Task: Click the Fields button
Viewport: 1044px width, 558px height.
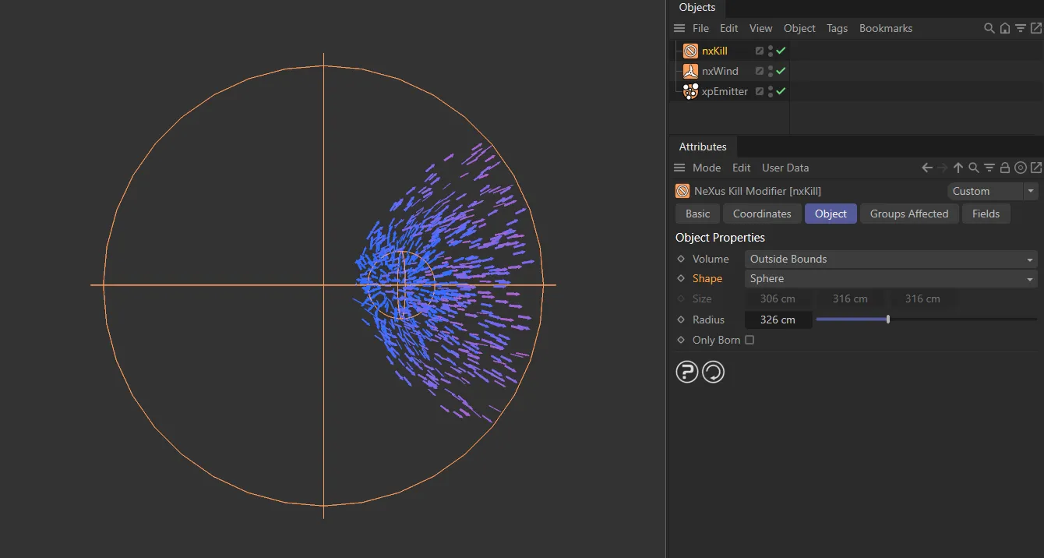Action: tap(986, 214)
